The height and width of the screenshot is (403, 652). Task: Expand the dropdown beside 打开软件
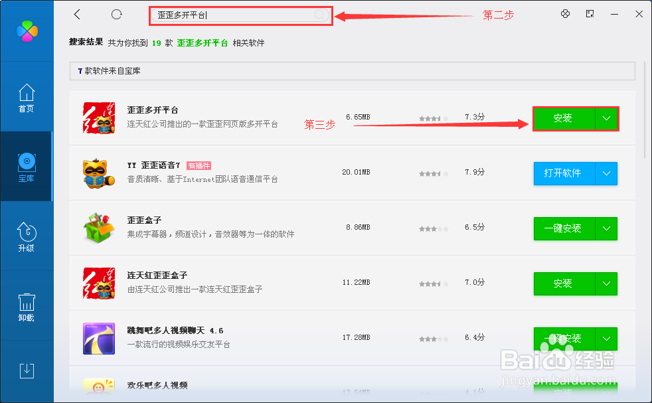coord(606,173)
